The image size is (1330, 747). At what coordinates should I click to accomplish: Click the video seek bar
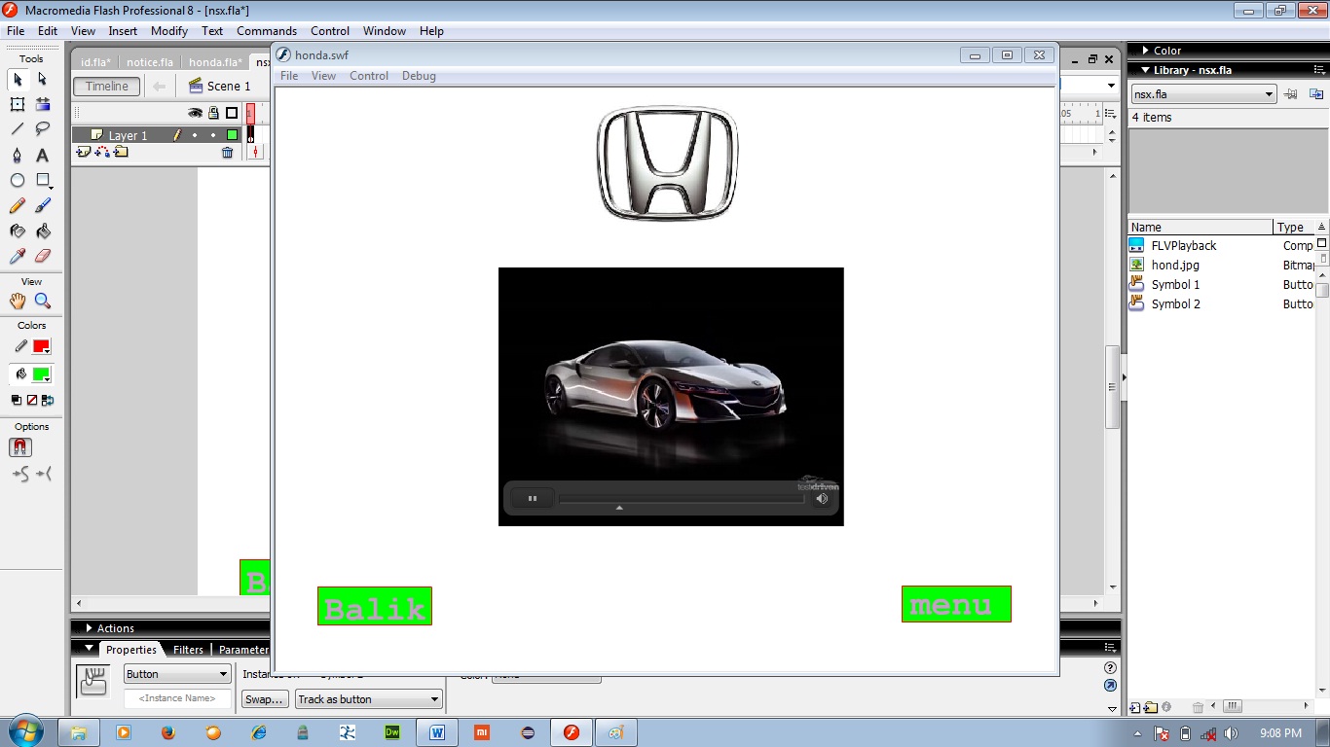tap(682, 498)
